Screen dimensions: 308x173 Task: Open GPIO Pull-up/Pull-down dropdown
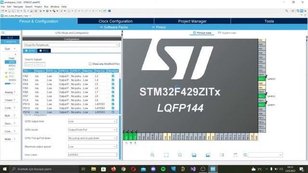pyautogui.click(x=92, y=138)
